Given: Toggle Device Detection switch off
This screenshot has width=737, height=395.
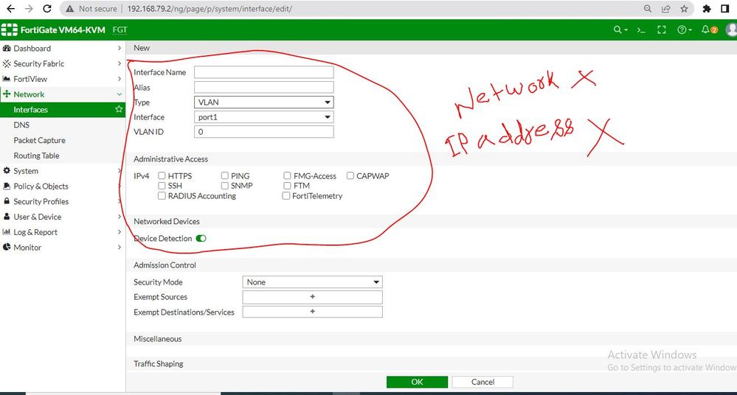Looking at the screenshot, I should (201, 239).
